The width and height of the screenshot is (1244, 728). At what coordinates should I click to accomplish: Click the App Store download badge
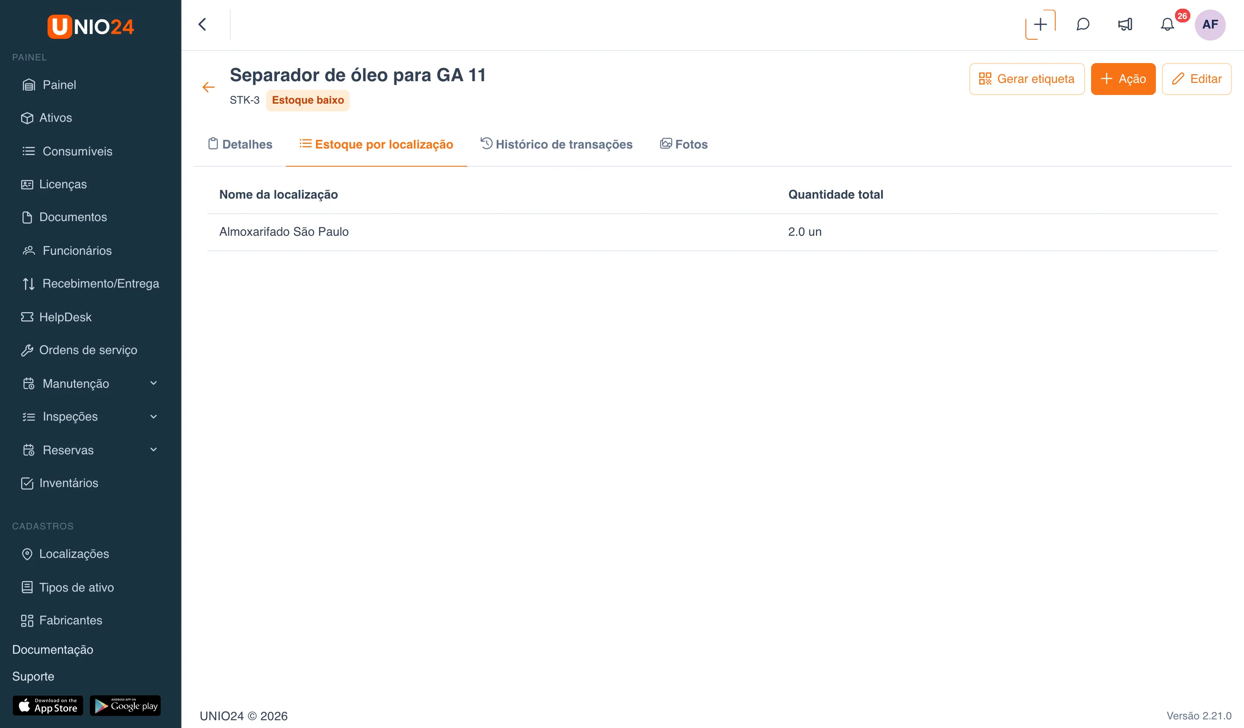(x=48, y=706)
